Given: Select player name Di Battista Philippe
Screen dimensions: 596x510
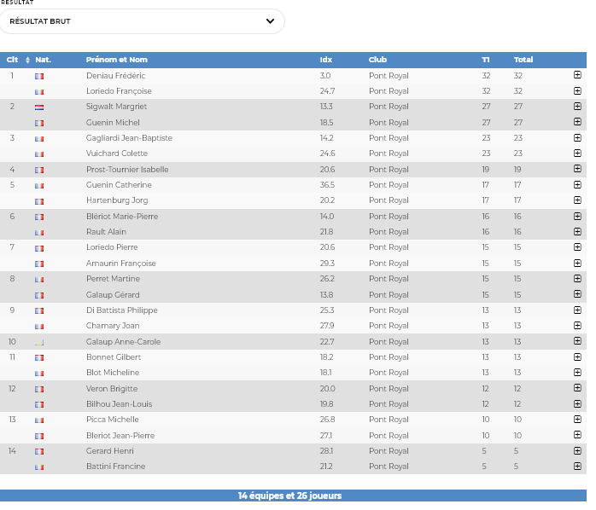Looking at the screenshot, I should tap(121, 310).
